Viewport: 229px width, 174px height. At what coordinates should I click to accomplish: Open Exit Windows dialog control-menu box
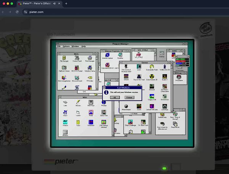pyautogui.click(x=104, y=88)
